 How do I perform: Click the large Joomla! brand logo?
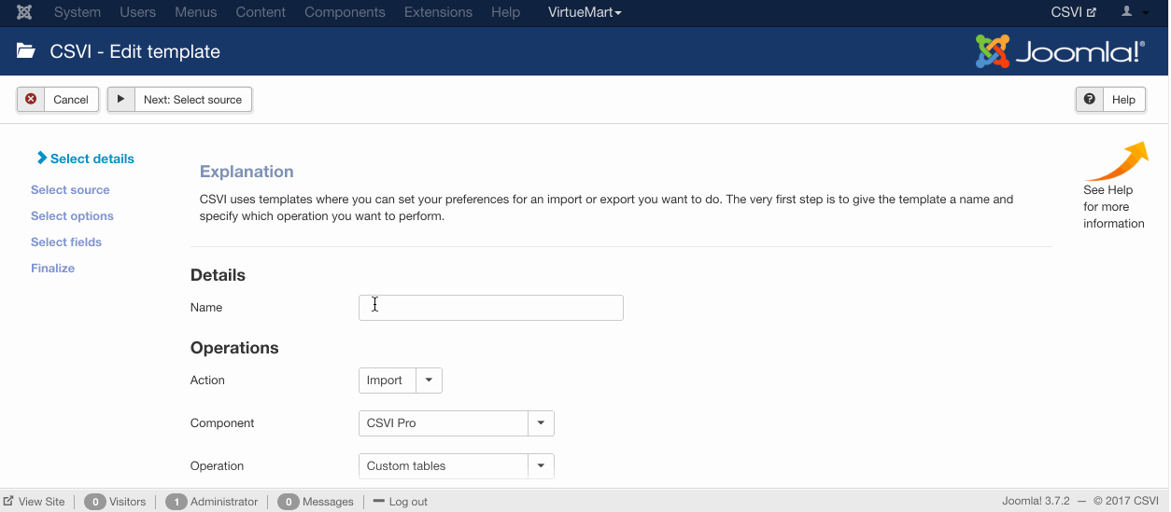point(1060,51)
